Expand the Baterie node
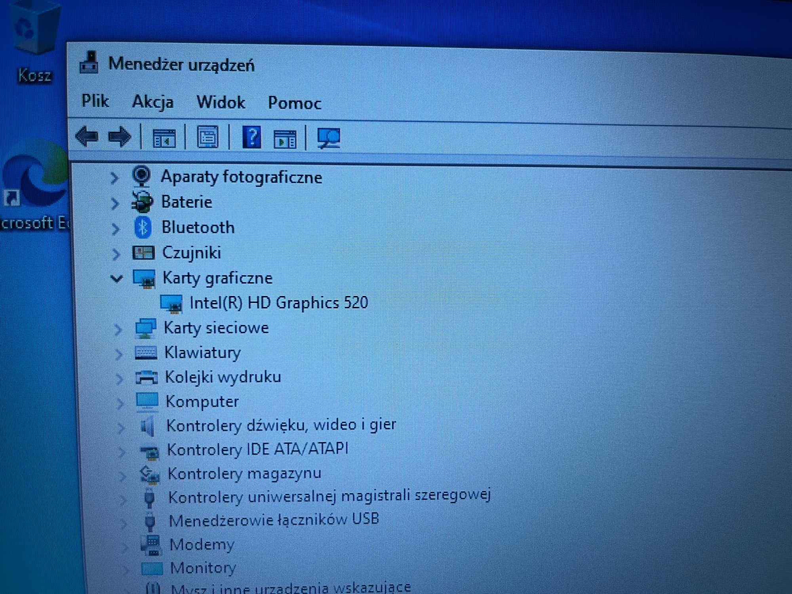 click(115, 203)
